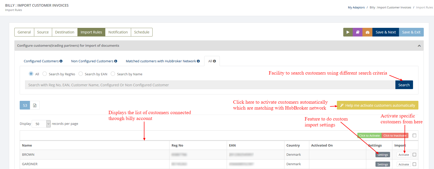Click the Save & Exit button
The image size is (434, 169).
411,32
